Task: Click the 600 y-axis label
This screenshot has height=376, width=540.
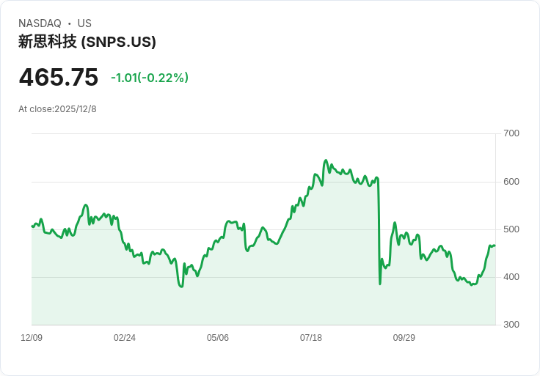Action: pyautogui.click(x=511, y=182)
